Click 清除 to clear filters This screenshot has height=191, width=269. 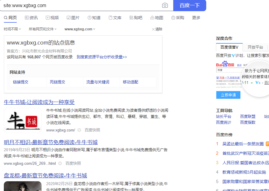pos(157,29)
